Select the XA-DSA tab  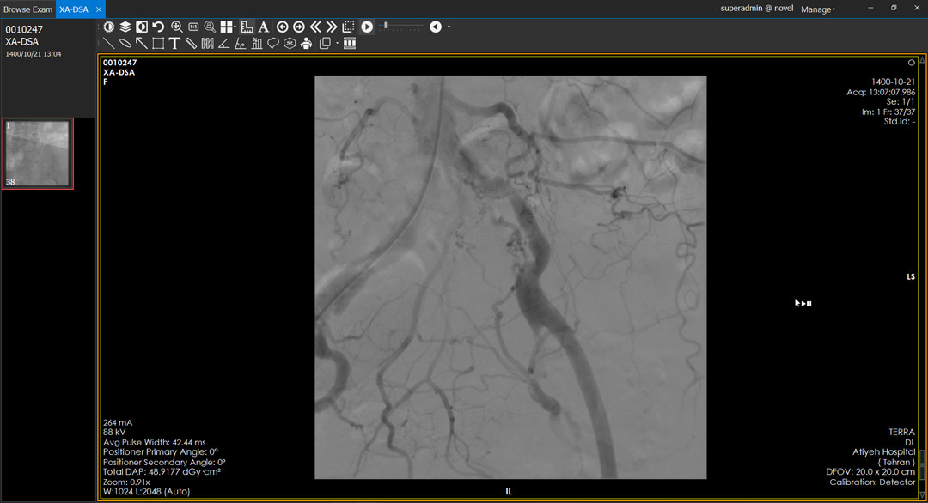pyautogui.click(x=74, y=9)
